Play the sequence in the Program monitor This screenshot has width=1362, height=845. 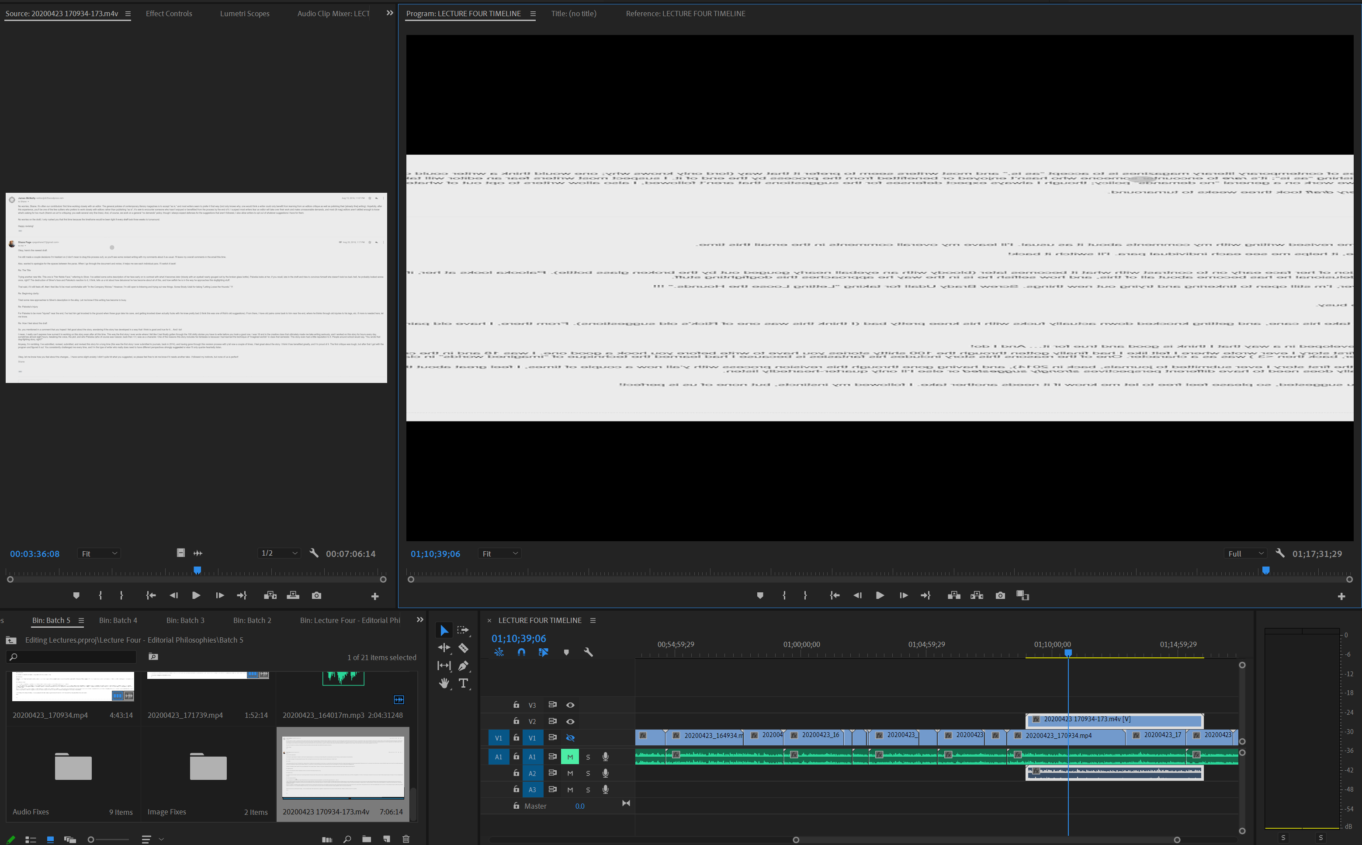(x=879, y=595)
